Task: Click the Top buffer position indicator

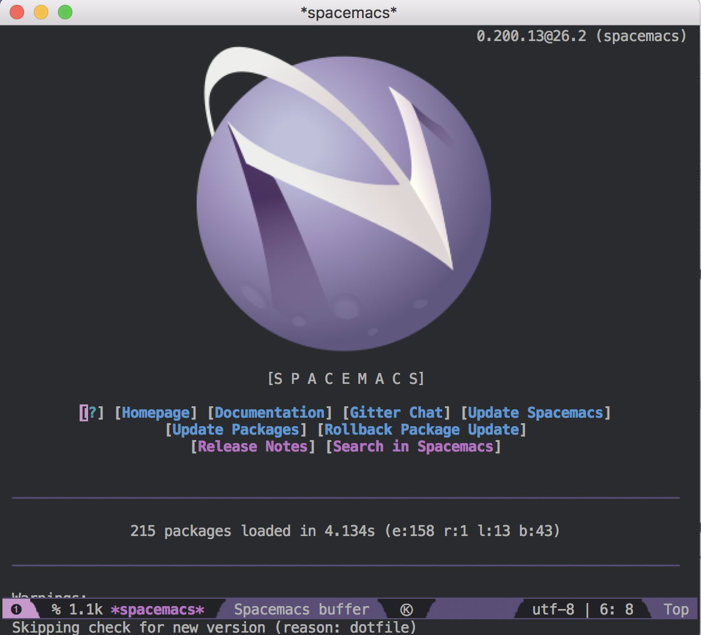Action: (x=676, y=610)
